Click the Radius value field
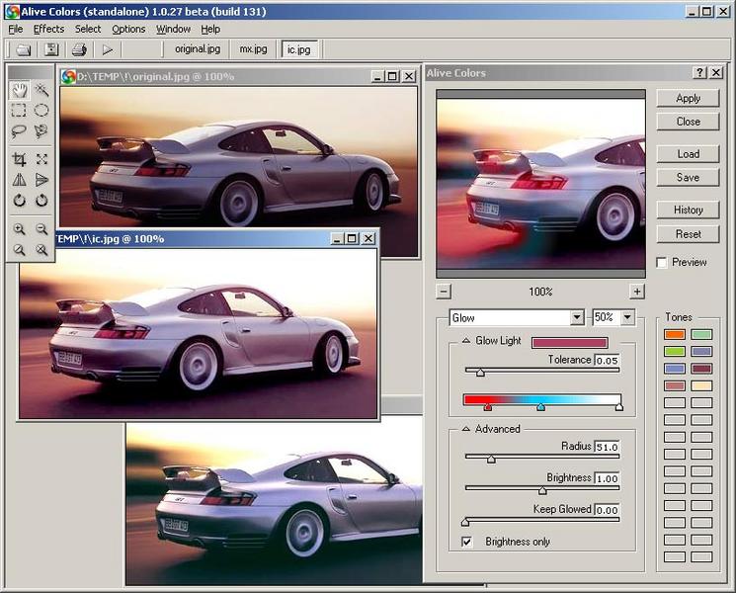The image size is (736, 593). [x=607, y=447]
